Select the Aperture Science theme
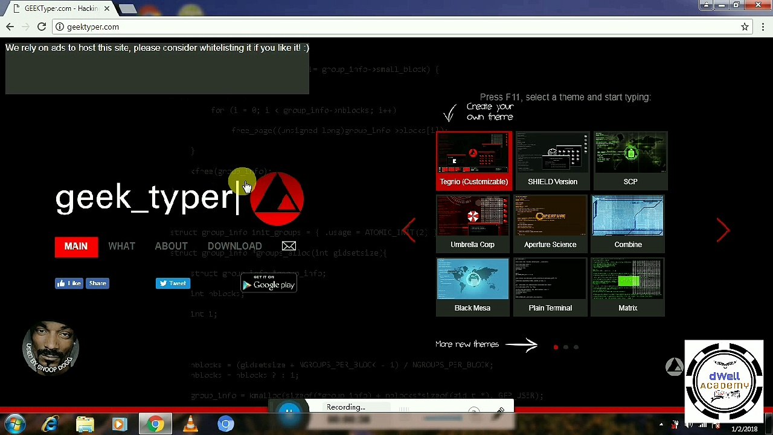The height and width of the screenshot is (435, 773). click(x=550, y=224)
